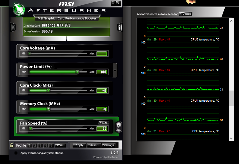Click the driver version 365.19 text
The height and width of the screenshot is (164, 239).
tap(47, 31)
